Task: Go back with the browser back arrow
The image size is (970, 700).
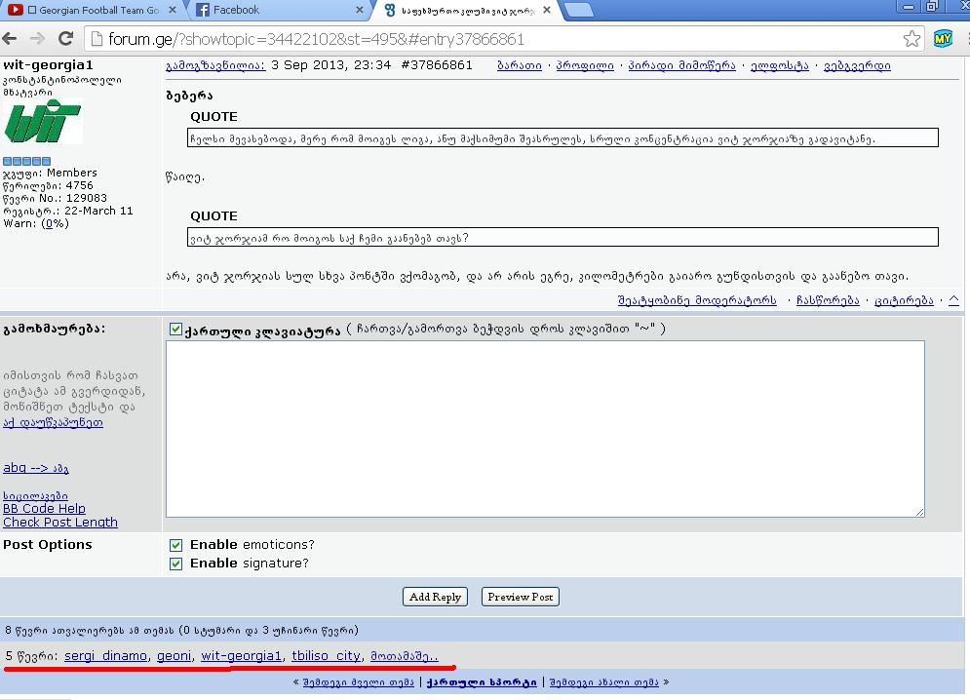Action: click(10, 39)
